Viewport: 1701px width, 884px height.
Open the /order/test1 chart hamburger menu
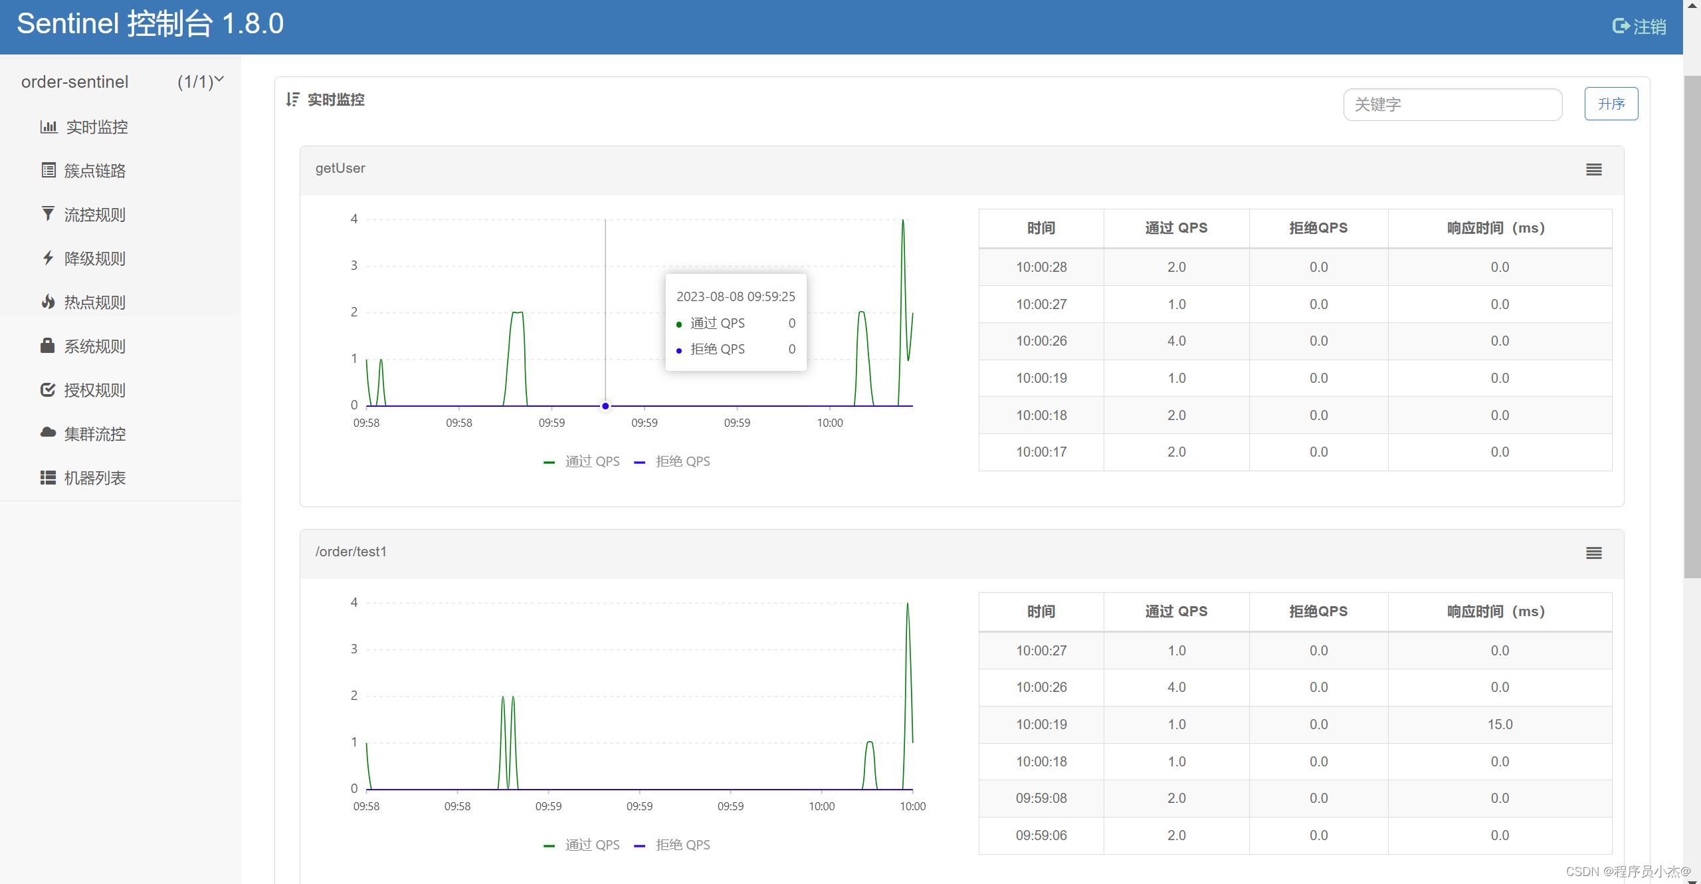1594,553
